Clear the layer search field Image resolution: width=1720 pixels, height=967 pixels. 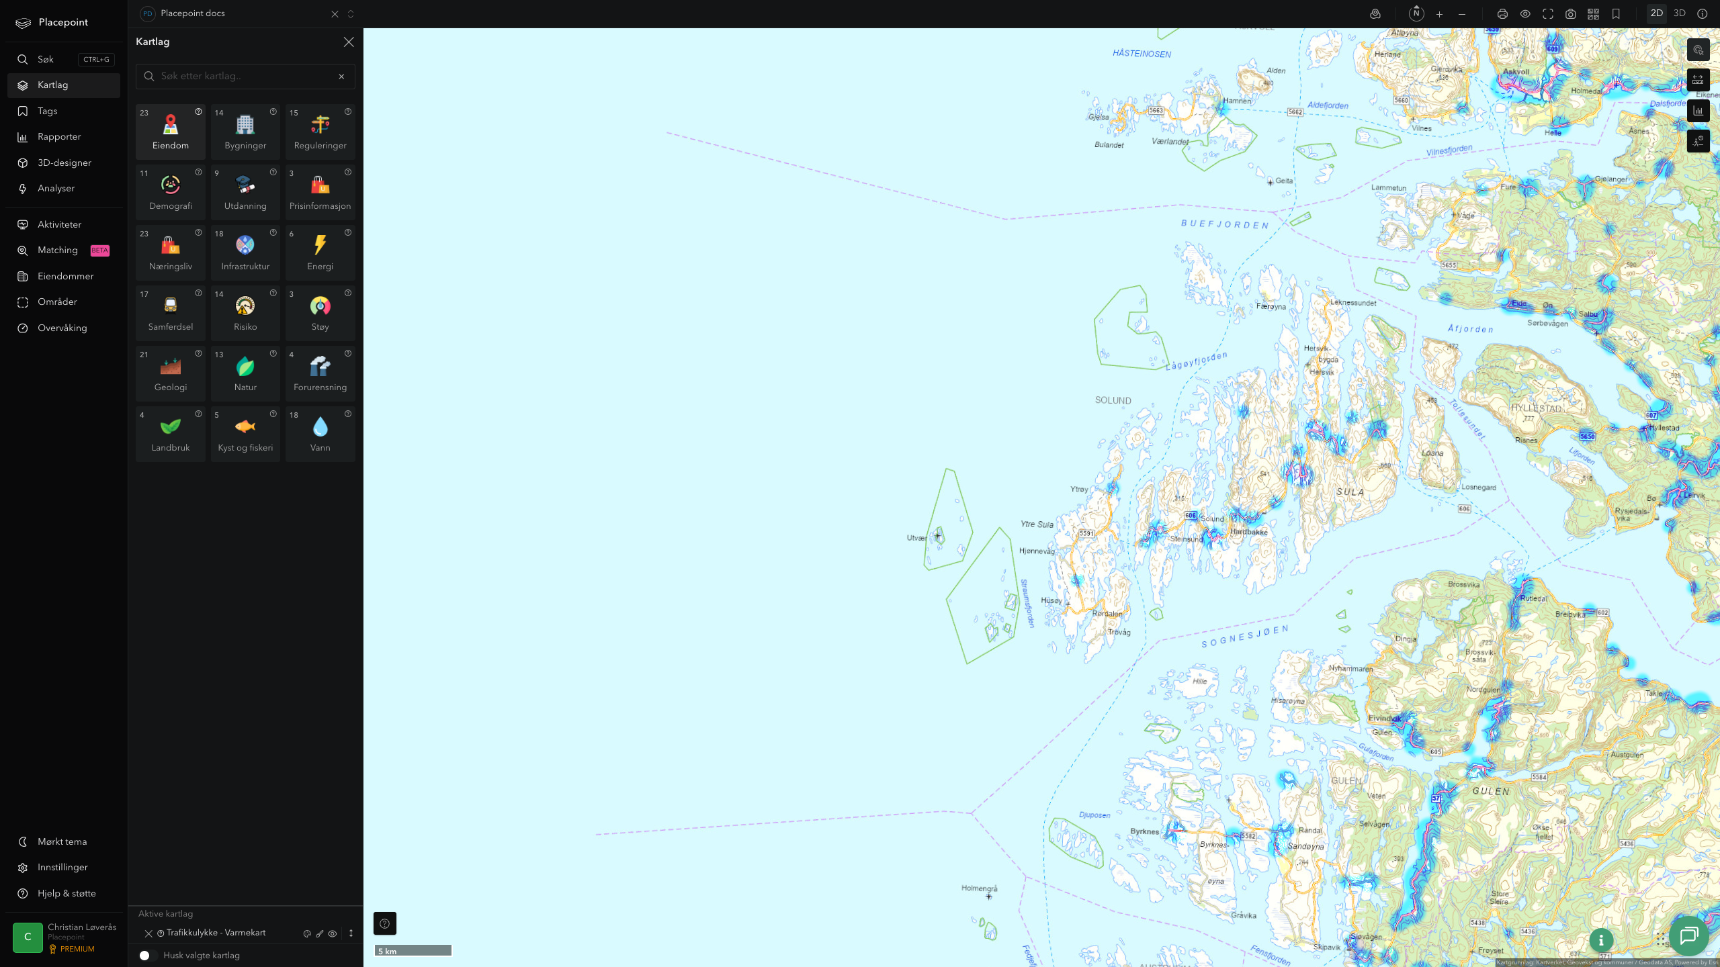click(341, 77)
